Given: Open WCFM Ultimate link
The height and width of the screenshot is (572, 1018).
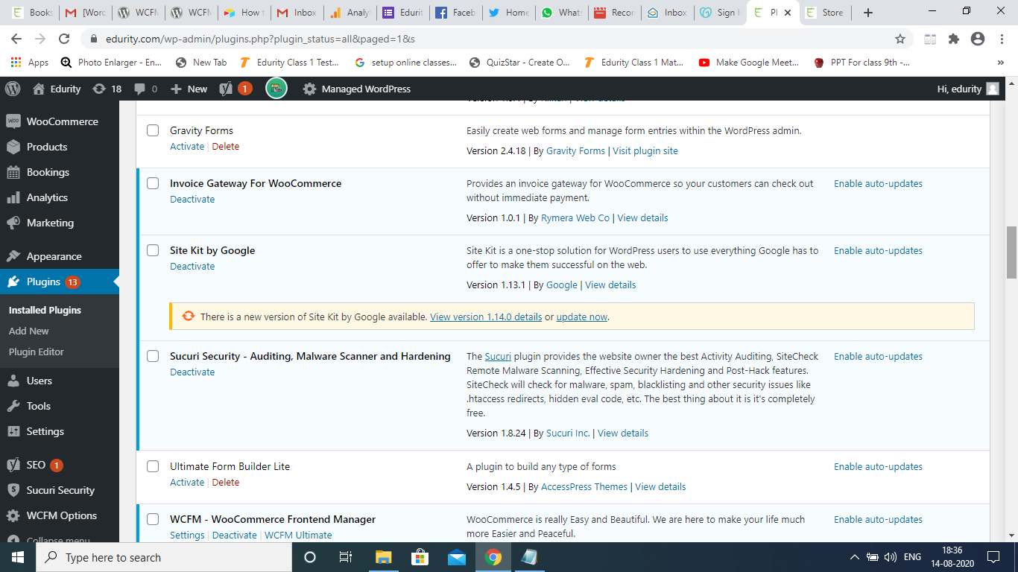Looking at the screenshot, I should [298, 536].
